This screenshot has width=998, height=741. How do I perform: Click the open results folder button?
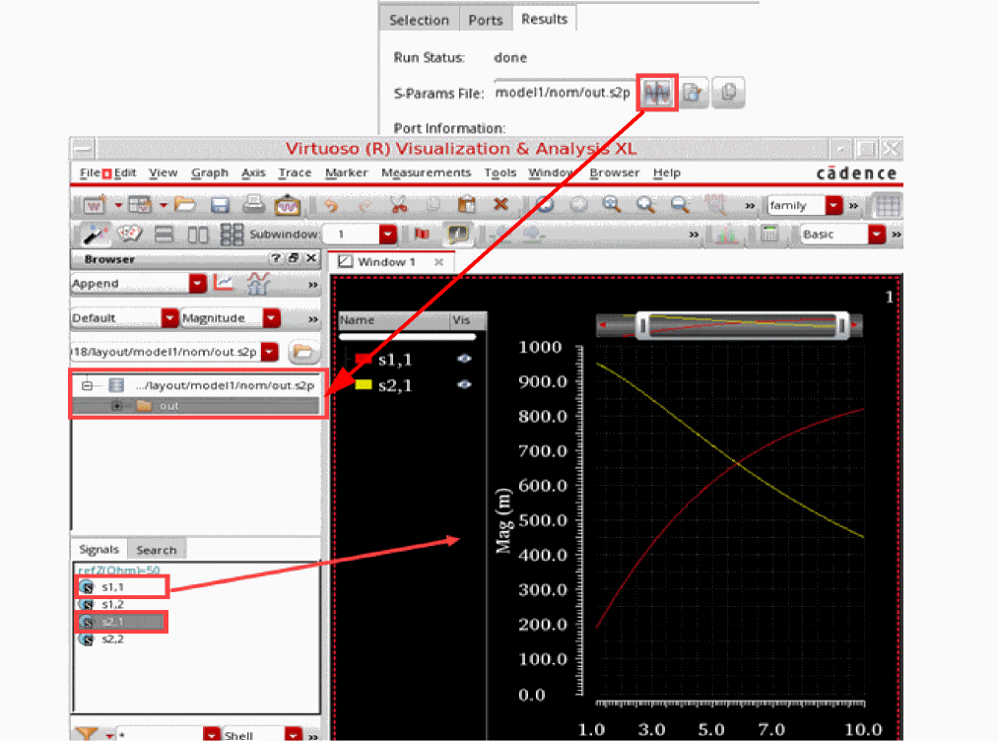[303, 352]
